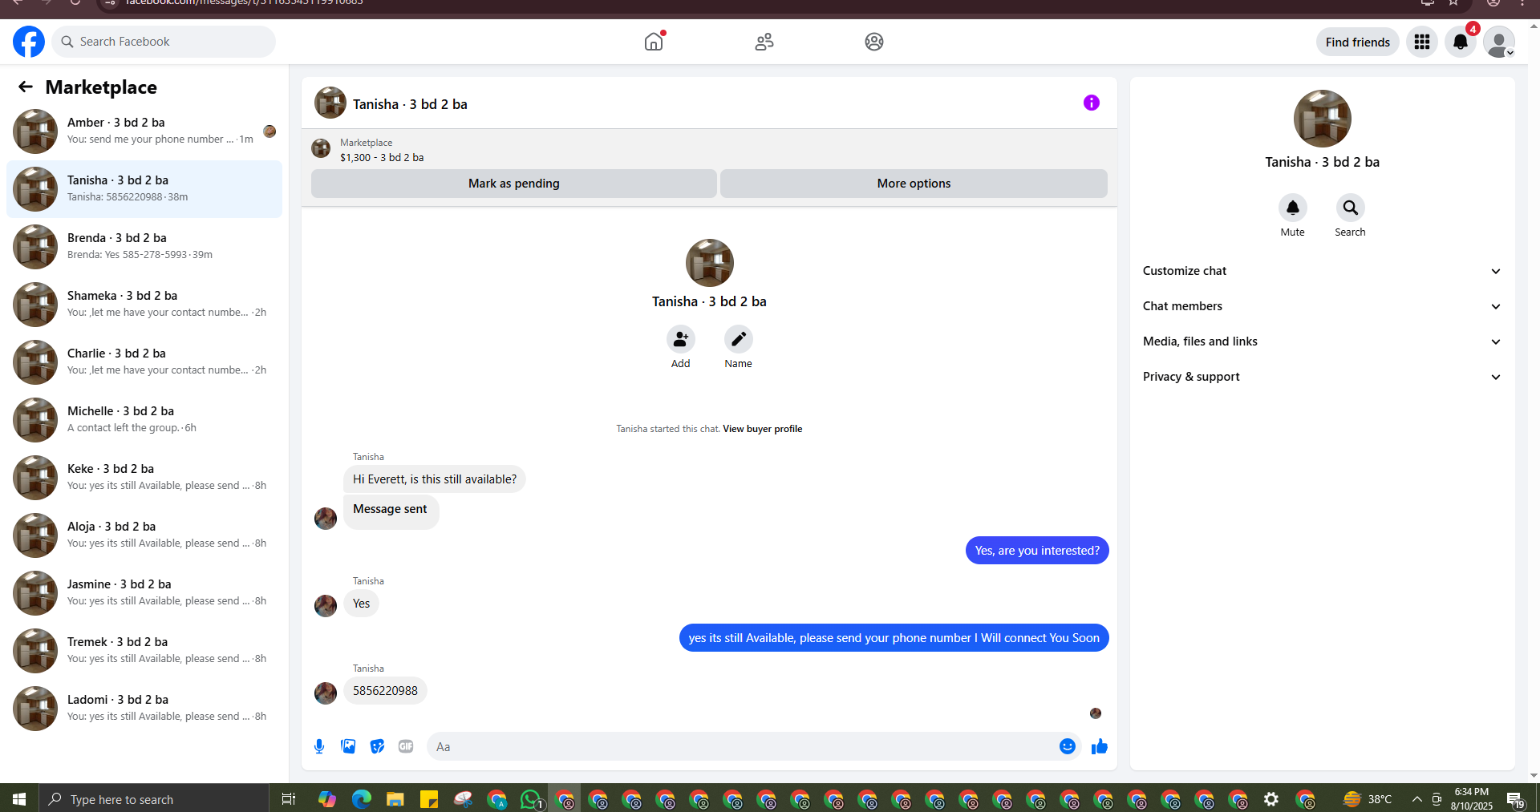This screenshot has height=812, width=1540.
Task: Click More options button
Action: tap(914, 184)
